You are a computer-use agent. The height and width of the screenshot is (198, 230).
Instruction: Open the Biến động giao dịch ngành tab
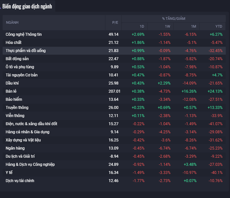(x=27, y=7)
